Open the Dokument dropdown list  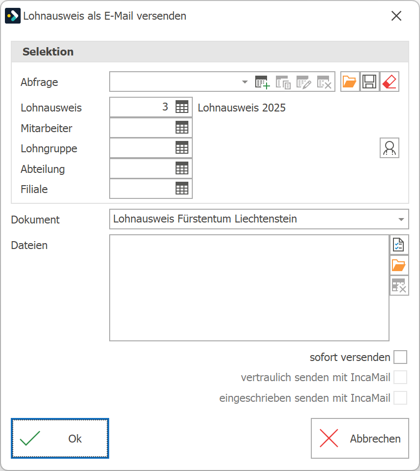pyautogui.click(x=401, y=219)
